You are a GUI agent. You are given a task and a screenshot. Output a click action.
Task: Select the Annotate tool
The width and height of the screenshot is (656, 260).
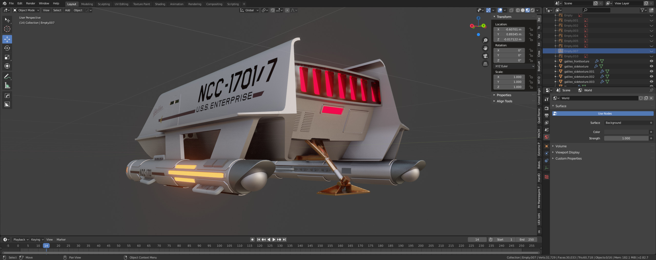point(7,76)
